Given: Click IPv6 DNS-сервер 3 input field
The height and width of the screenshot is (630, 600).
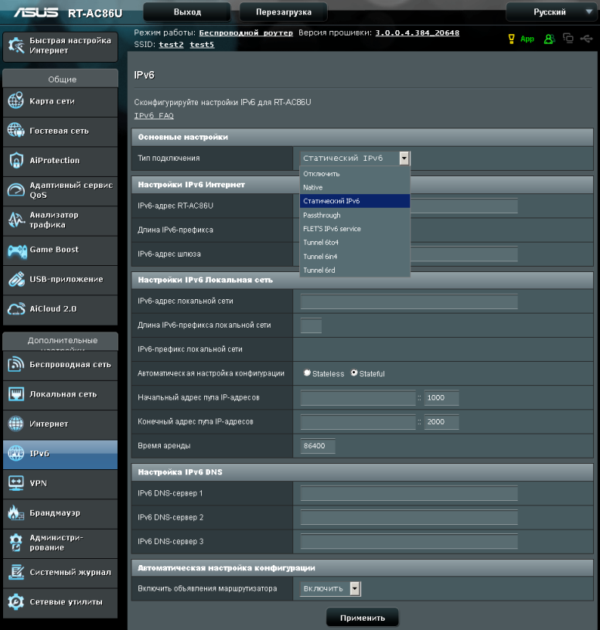Looking at the screenshot, I should coord(409,542).
